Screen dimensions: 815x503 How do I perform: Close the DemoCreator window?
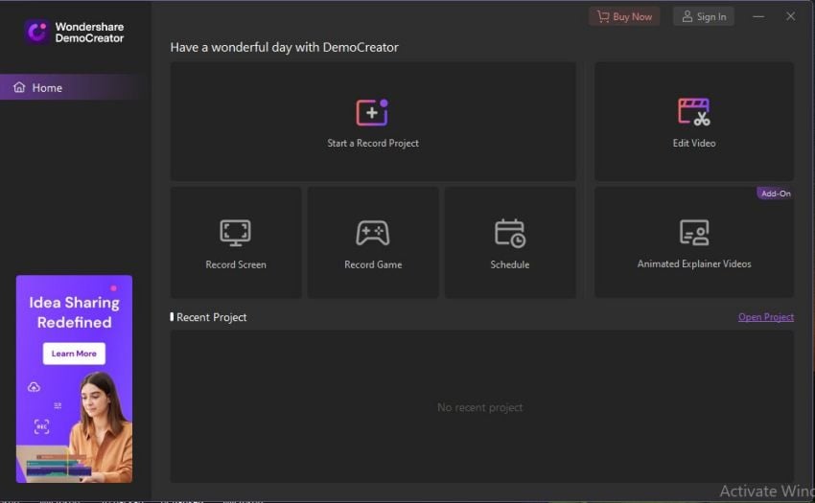pyautogui.click(x=791, y=16)
